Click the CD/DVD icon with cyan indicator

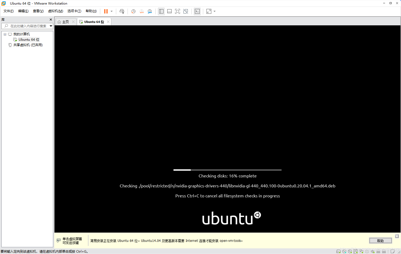point(344,252)
